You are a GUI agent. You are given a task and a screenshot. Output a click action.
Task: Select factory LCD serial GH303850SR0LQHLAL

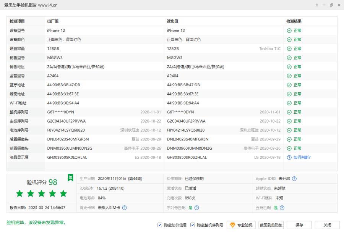67,157
